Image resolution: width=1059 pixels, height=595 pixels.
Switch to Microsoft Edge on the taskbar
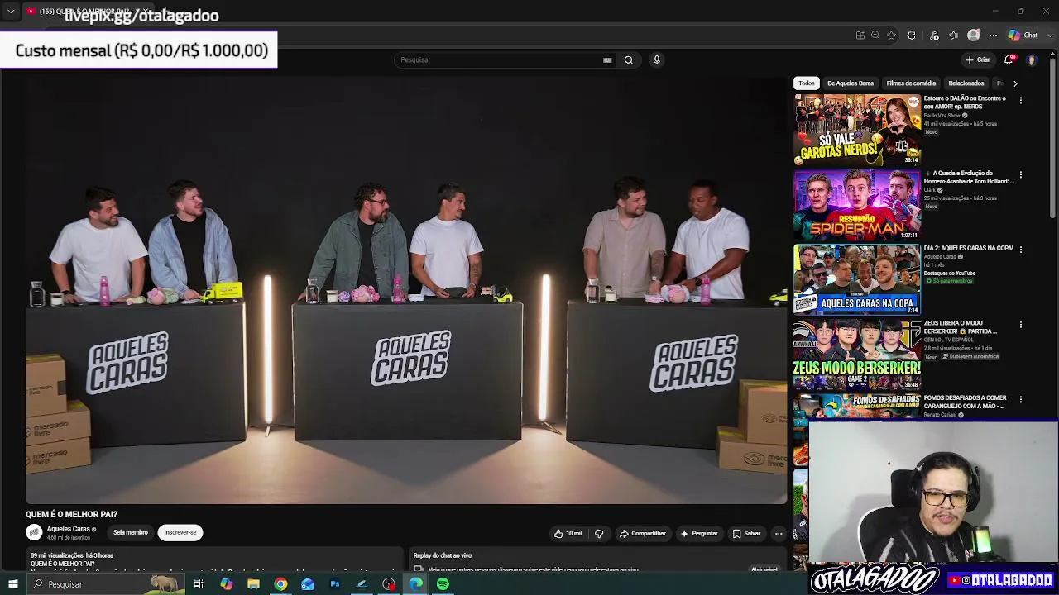(x=415, y=584)
